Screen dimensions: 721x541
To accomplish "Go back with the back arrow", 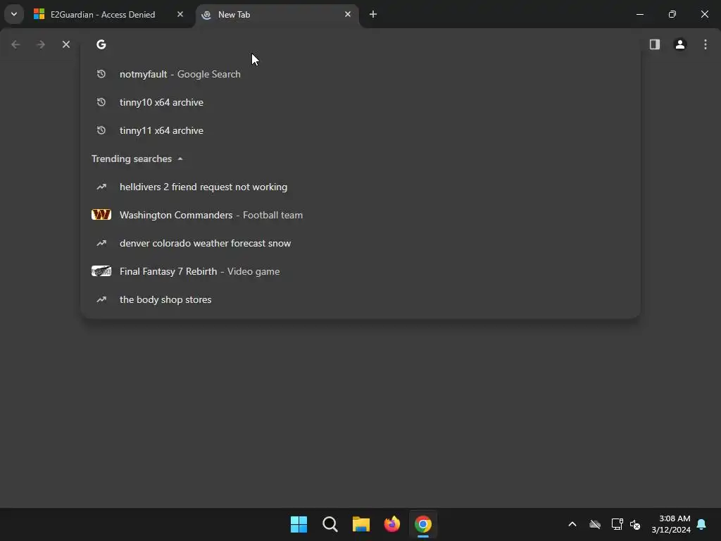I will (x=15, y=44).
